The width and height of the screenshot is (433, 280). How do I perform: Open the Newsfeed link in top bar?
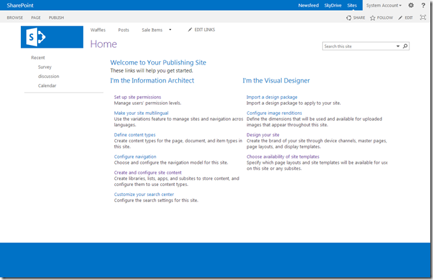point(308,5)
